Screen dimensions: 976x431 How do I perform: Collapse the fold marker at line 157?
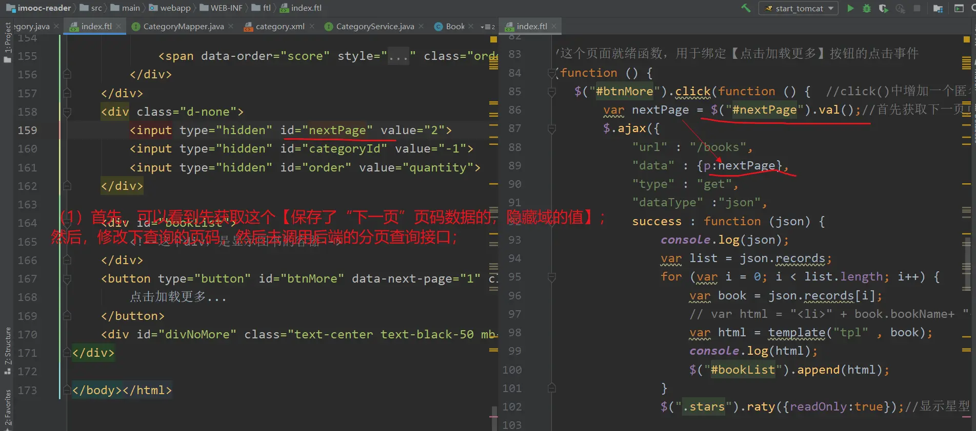(x=67, y=93)
